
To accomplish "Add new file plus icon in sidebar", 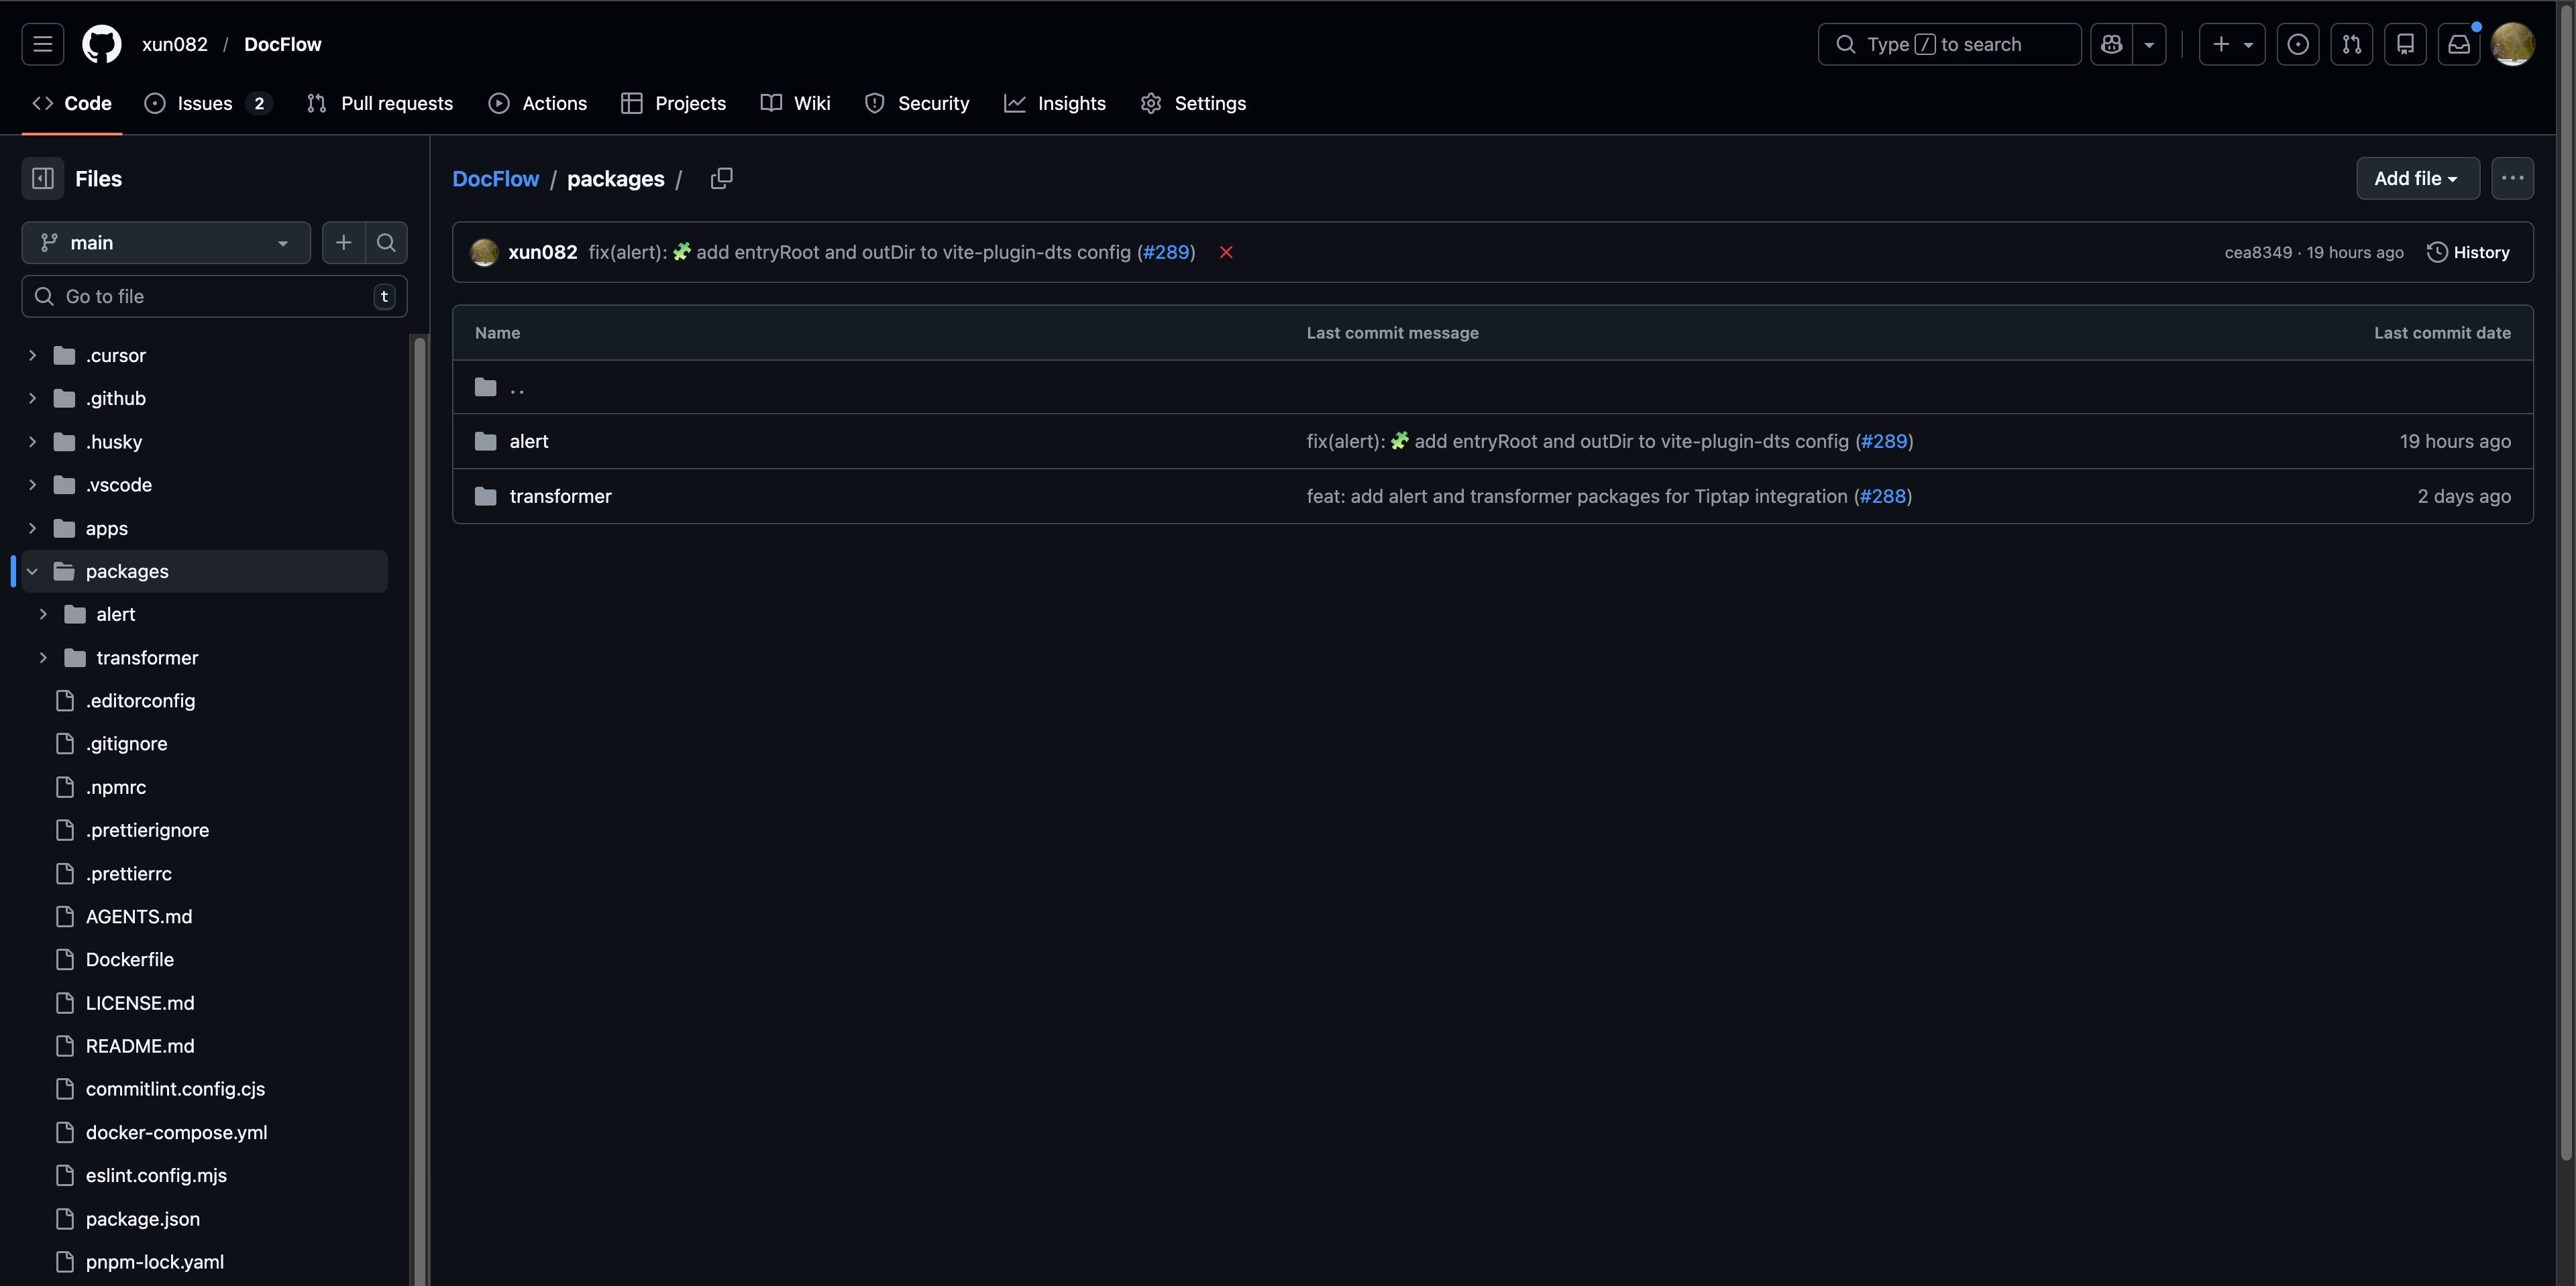I will point(343,243).
